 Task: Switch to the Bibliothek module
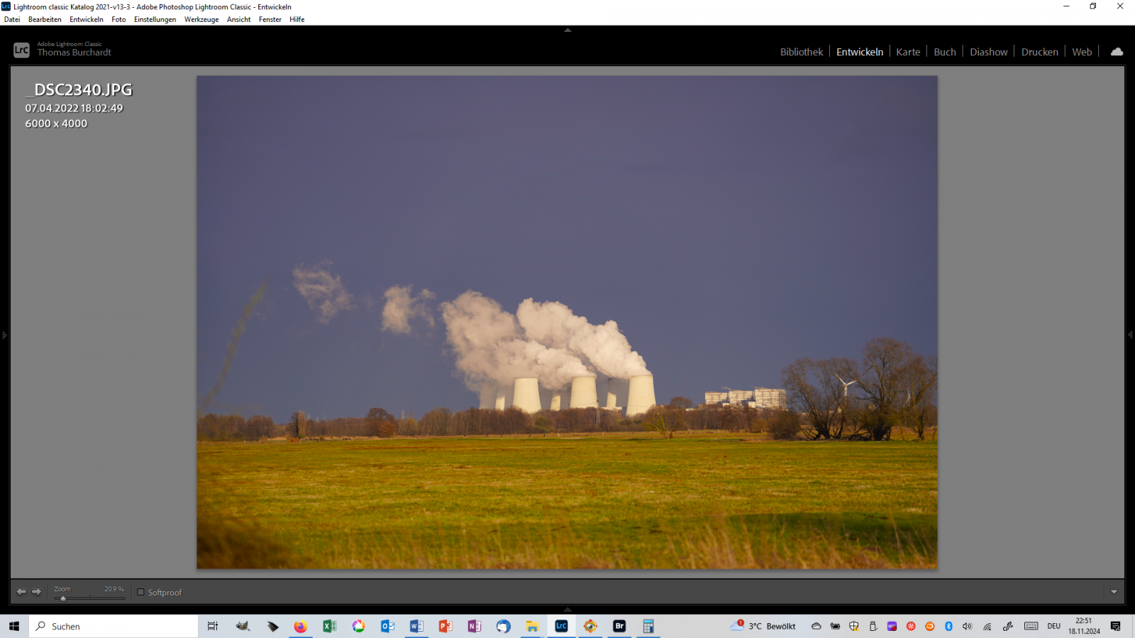pos(801,52)
